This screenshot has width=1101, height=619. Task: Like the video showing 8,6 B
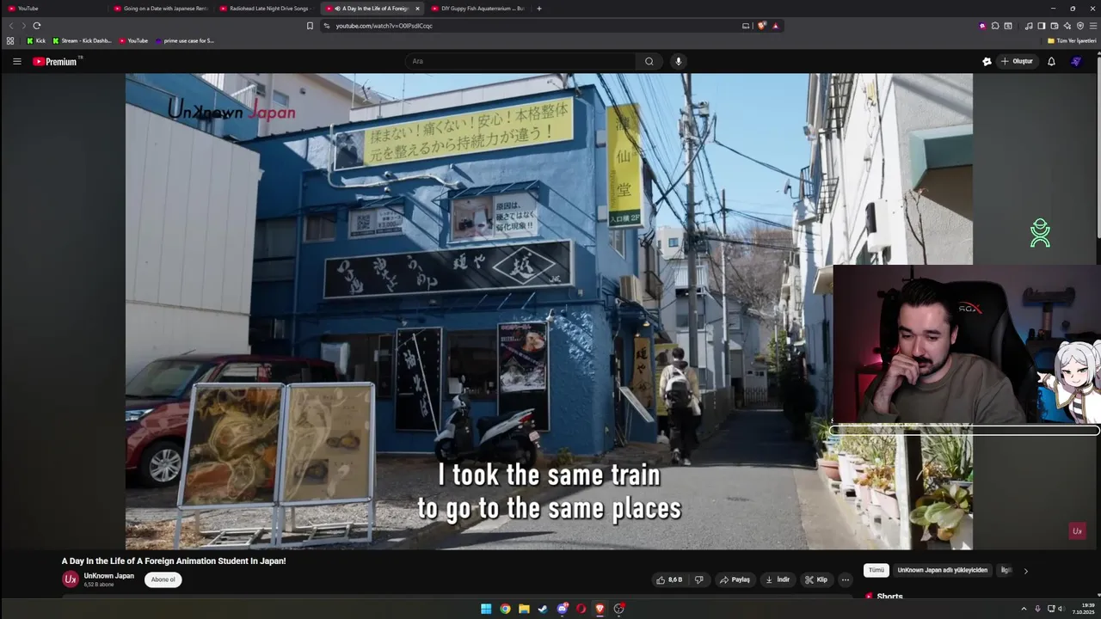[669, 579]
